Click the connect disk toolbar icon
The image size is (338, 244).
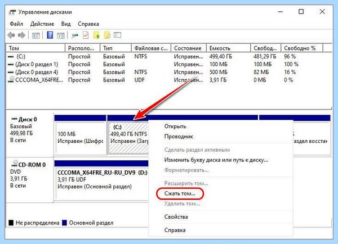[75, 35]
